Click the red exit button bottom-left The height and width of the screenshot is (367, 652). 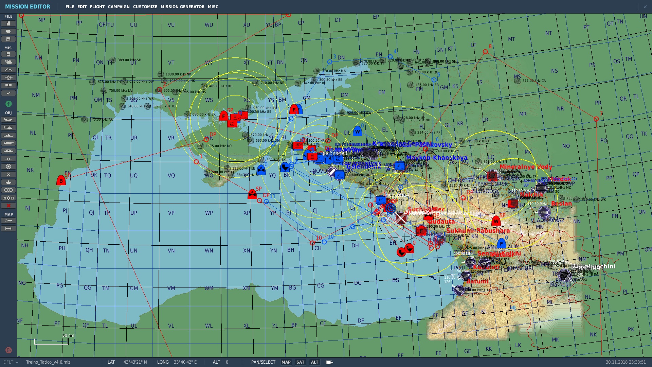[8, 350]
